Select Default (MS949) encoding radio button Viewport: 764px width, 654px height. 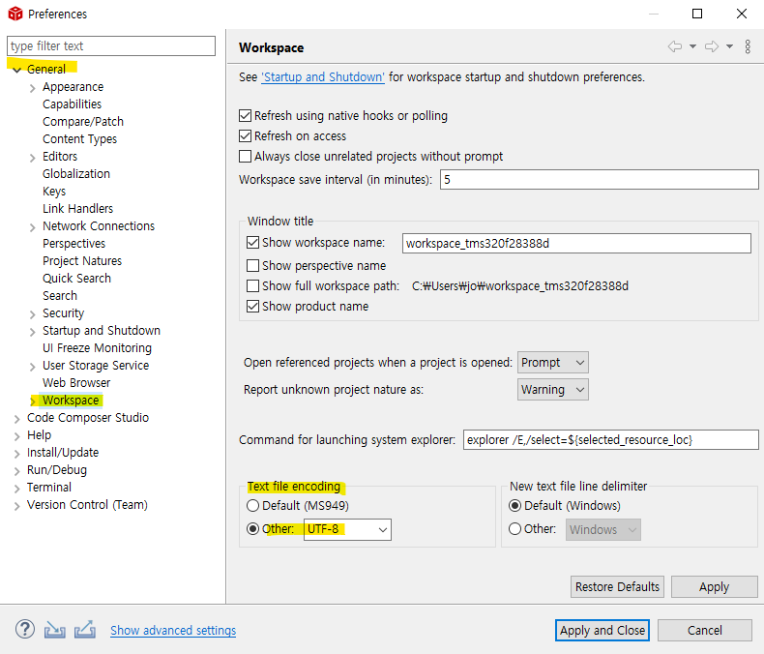pos(252,506)
